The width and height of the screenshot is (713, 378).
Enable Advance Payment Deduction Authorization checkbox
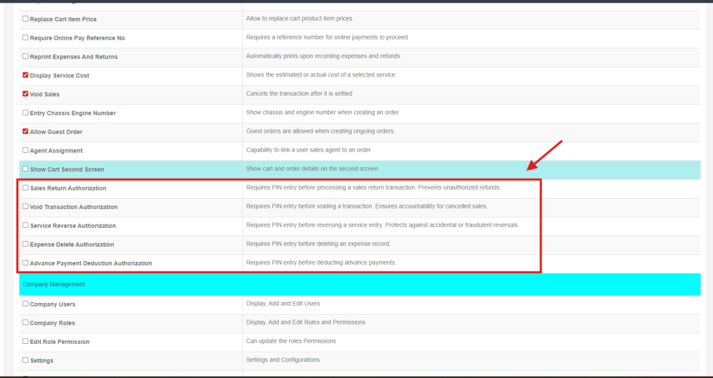[26, 263]
